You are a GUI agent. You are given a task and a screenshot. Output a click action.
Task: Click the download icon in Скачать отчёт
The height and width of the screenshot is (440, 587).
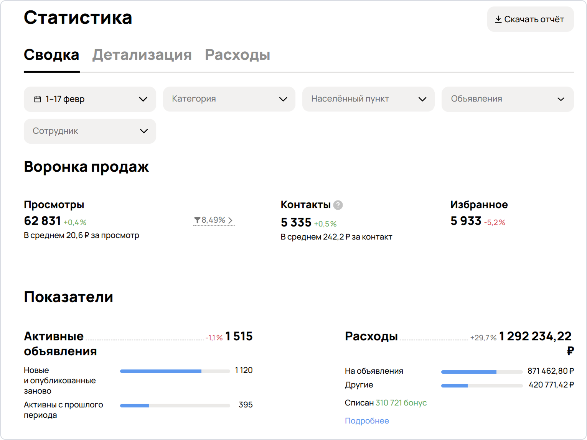(x=498, y=19)
